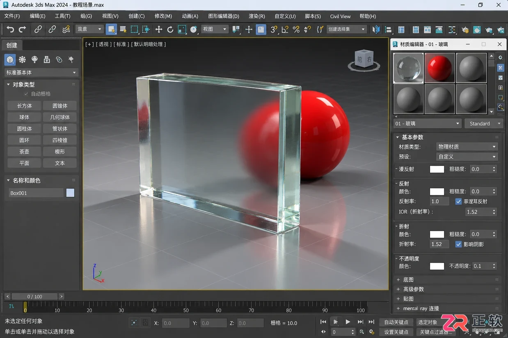
Task: Click the 圆柱体 cylinder button
Action: pos(24,129)
